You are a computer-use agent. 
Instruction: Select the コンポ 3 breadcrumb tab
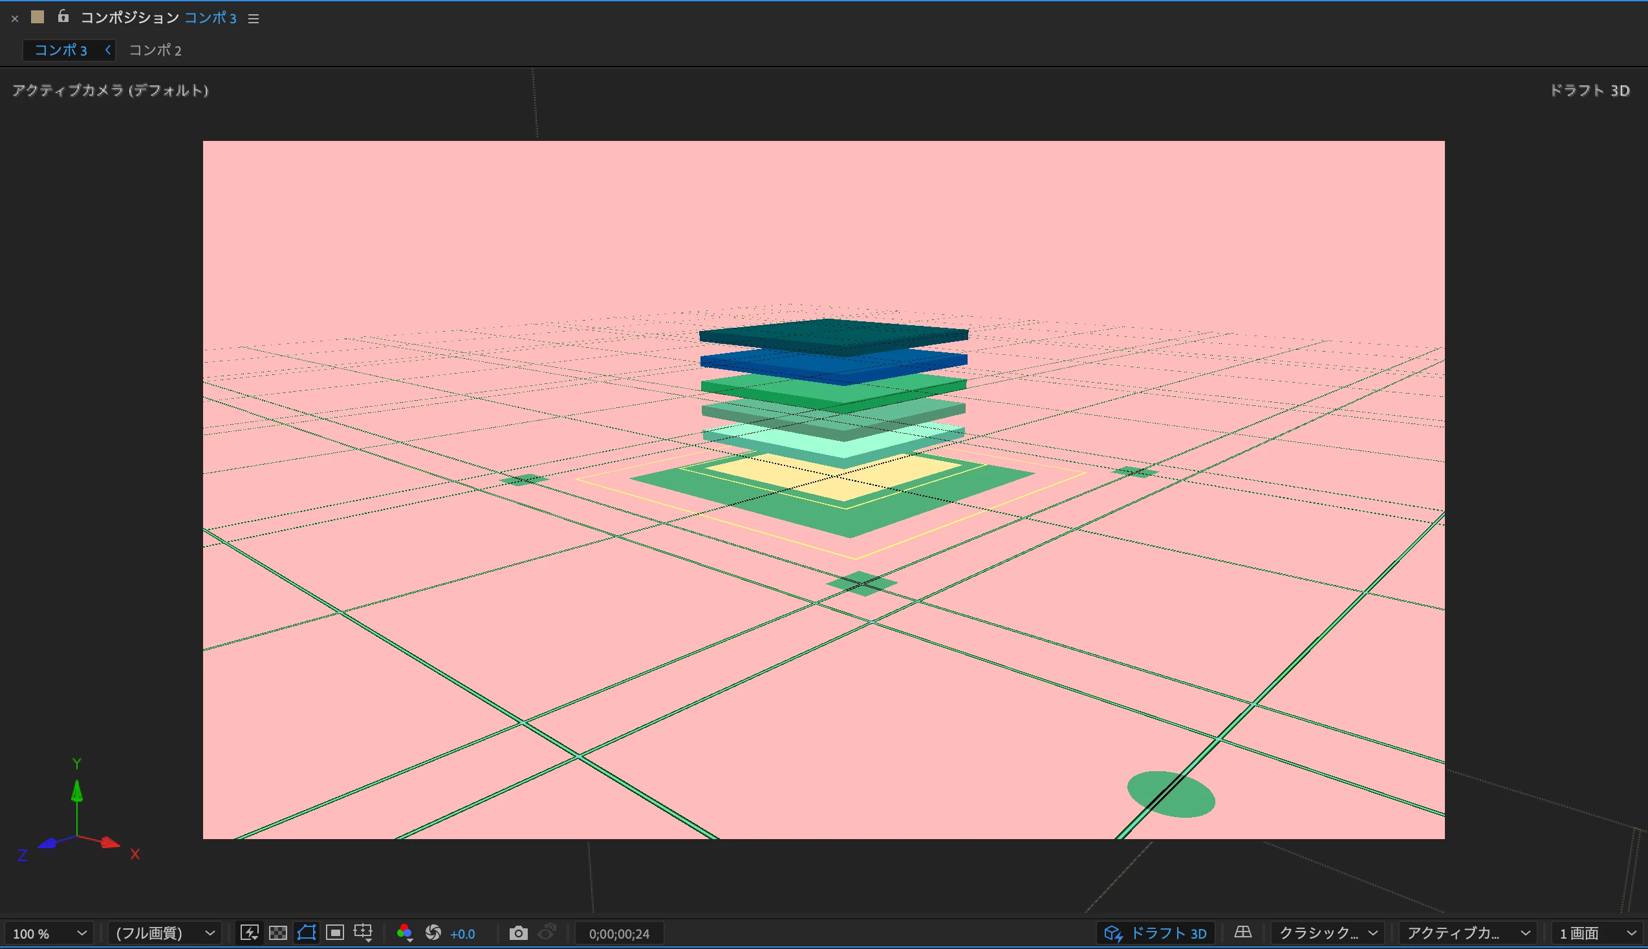coord(61,50)
